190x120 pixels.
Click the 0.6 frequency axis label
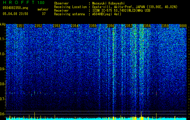2,114
